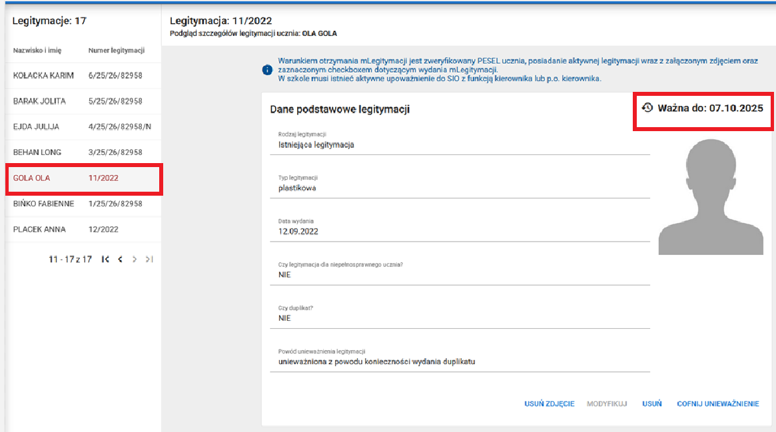Click COFNIJ UNIEWAŻNIENIE

(717, 404)
